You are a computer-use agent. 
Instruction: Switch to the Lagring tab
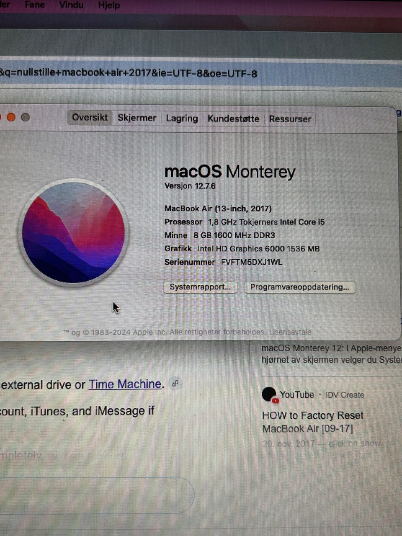pyautogui.click(x=182, y=119)
